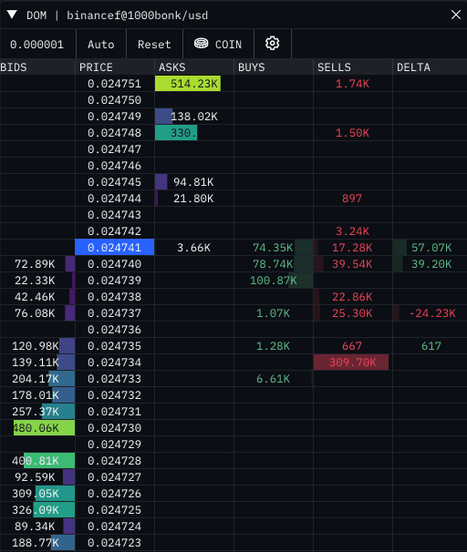Click the COIN coins icon
Screen dimensions: 467x552
[x=202, y=44]
